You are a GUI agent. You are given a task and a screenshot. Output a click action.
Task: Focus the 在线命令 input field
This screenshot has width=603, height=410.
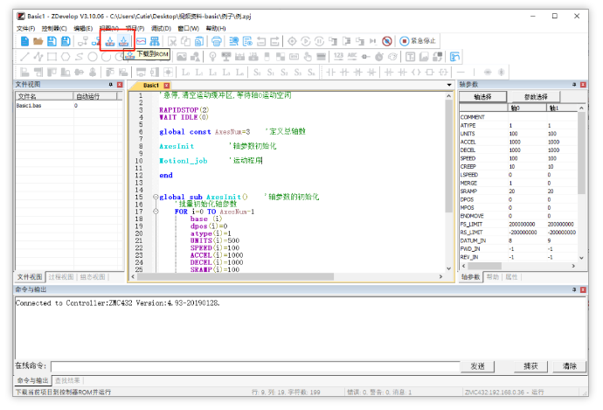tap(255, 366)
